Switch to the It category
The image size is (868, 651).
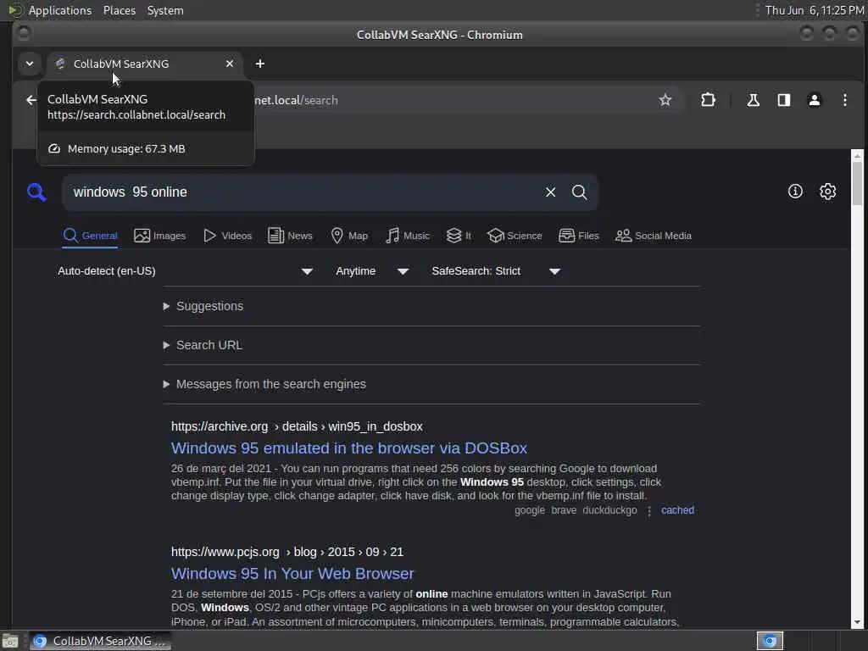tap(459, 236)
